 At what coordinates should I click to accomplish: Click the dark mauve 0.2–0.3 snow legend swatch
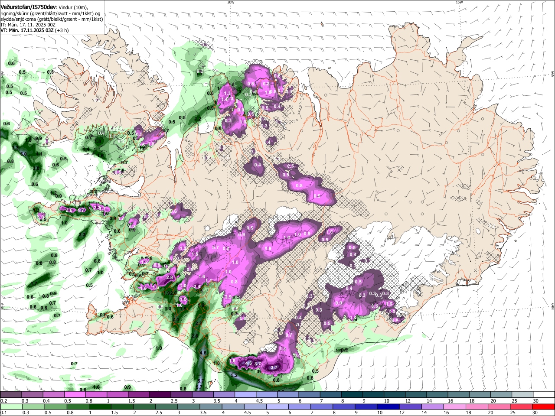click(11, 395)
